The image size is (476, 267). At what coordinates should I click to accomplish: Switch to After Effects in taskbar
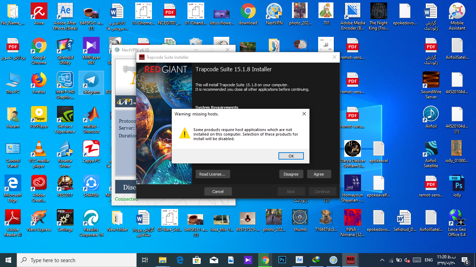pyautogui.click(x=299, y=260)
